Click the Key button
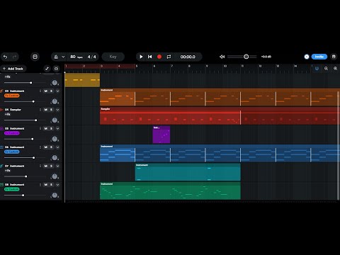 (113, 57)
